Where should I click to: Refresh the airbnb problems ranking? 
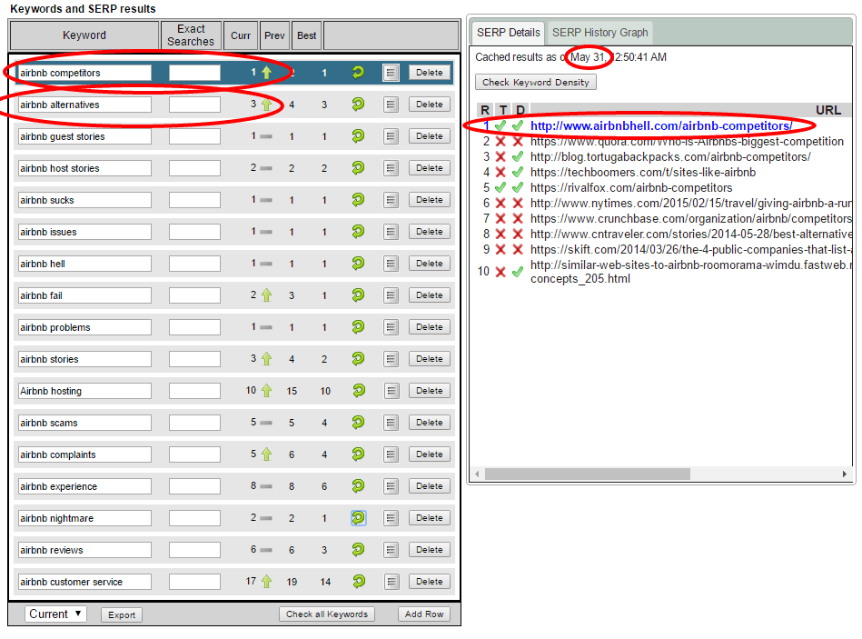[358, 327]
